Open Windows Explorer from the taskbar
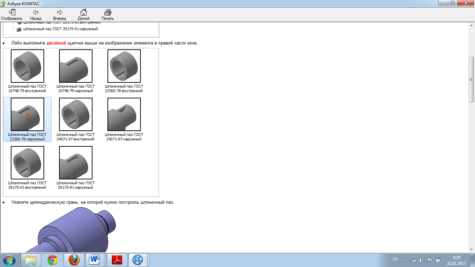The image size is (475, 267). coord(31,260)
